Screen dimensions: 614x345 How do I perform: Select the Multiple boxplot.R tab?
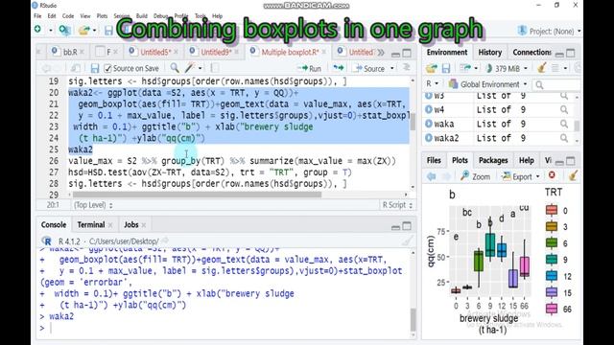[x=290, y=52]
